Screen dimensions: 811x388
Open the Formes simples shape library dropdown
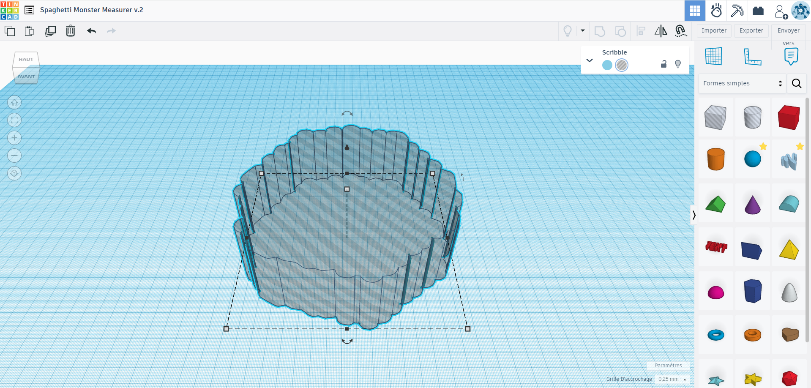742,83
